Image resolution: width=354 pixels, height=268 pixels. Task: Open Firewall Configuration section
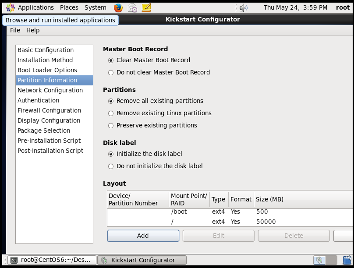tap(54, 110)
